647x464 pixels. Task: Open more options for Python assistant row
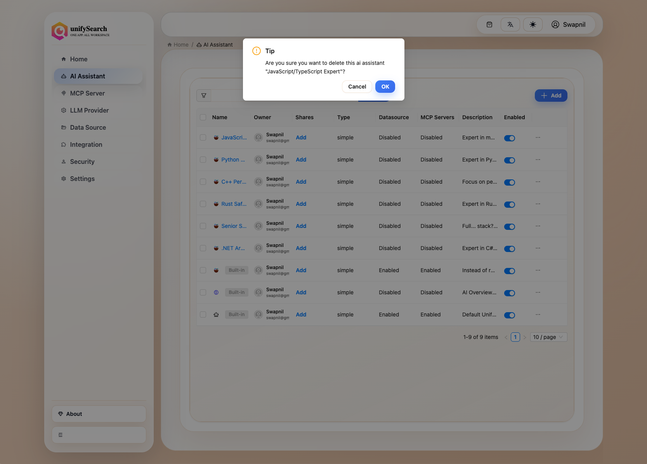pos(538,160)
